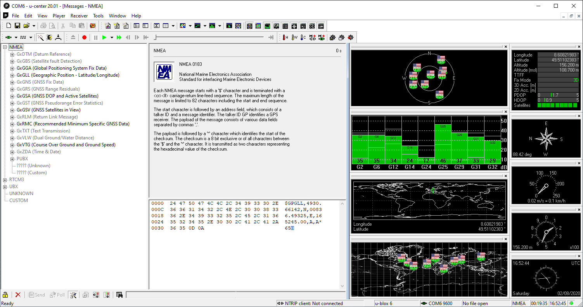Open the Player menu
Screen dimensions: 583x307
coord(59,16)
